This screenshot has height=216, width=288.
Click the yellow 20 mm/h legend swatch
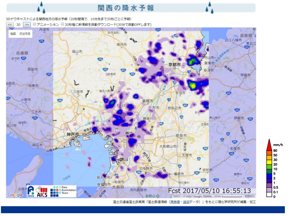pos(269,164)
